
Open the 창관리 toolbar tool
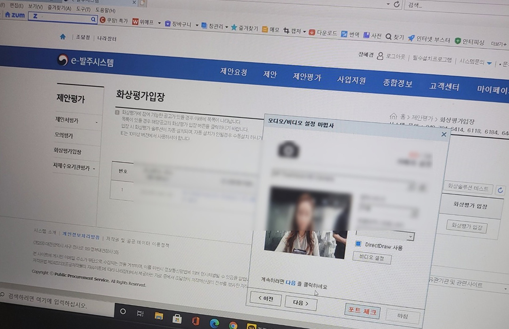click(212, 26)
